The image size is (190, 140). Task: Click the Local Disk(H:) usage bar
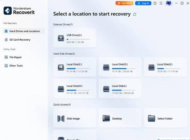[78, 90]
